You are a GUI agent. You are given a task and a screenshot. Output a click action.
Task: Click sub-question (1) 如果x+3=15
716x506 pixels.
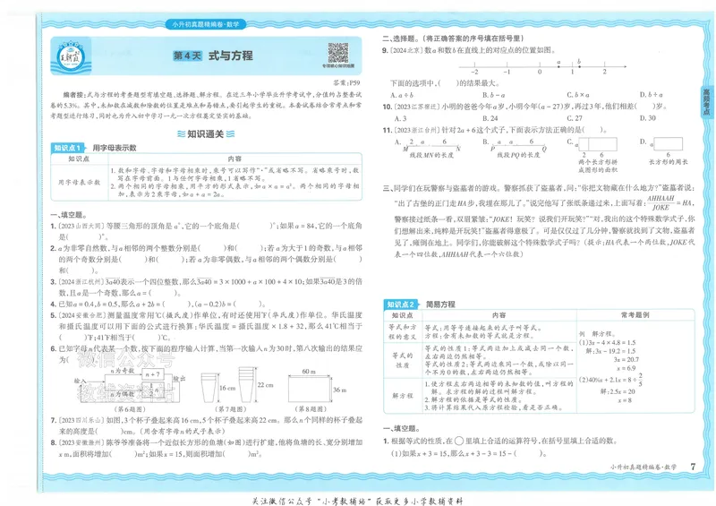468,453
